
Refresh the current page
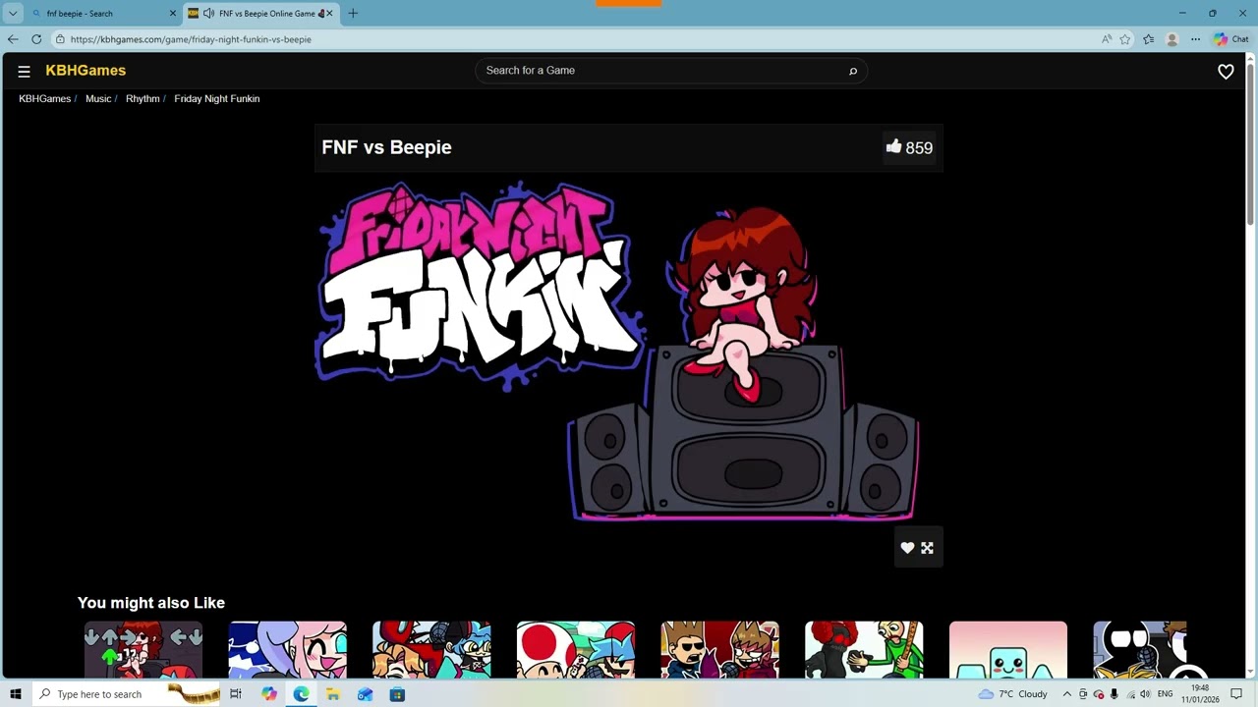[x=36, y=39]
